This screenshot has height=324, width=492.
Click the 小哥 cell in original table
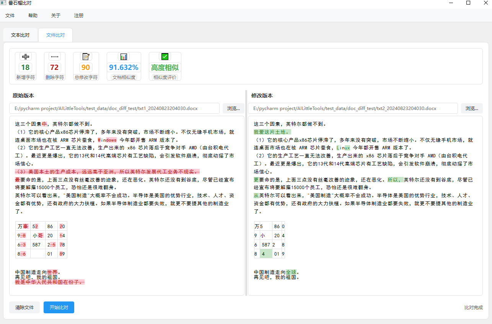point(37,235)
